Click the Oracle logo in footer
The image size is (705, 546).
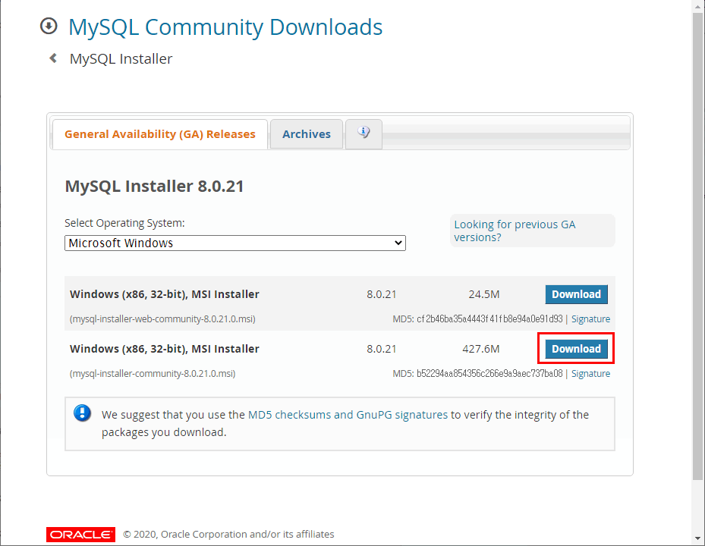[81, 535]
